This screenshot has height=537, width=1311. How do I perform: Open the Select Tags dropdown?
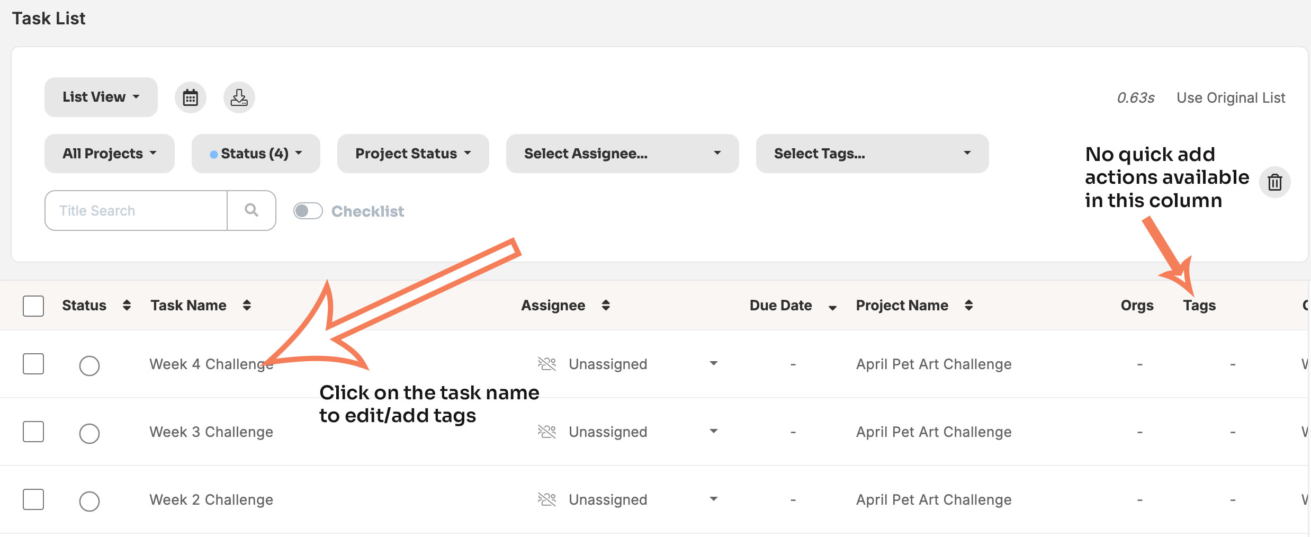pyautogui.click(x=873, y=154)
